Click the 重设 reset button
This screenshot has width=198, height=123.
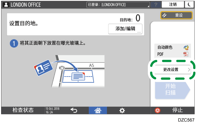tap(176, 15)
